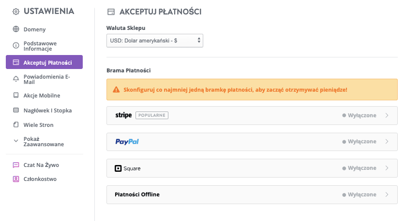Open the Square payment gateway row
Screen dimensions: 406x221
tap(252, 168)
